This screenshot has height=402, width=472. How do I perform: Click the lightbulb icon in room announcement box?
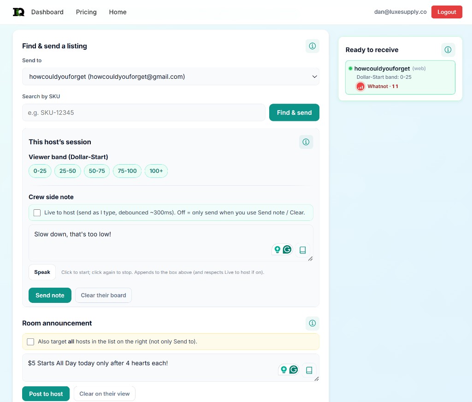(283, 369)
